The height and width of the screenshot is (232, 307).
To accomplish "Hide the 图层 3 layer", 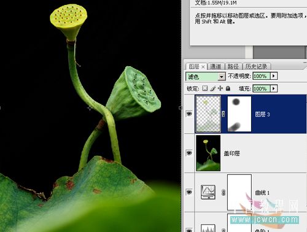I will point(189,114).
